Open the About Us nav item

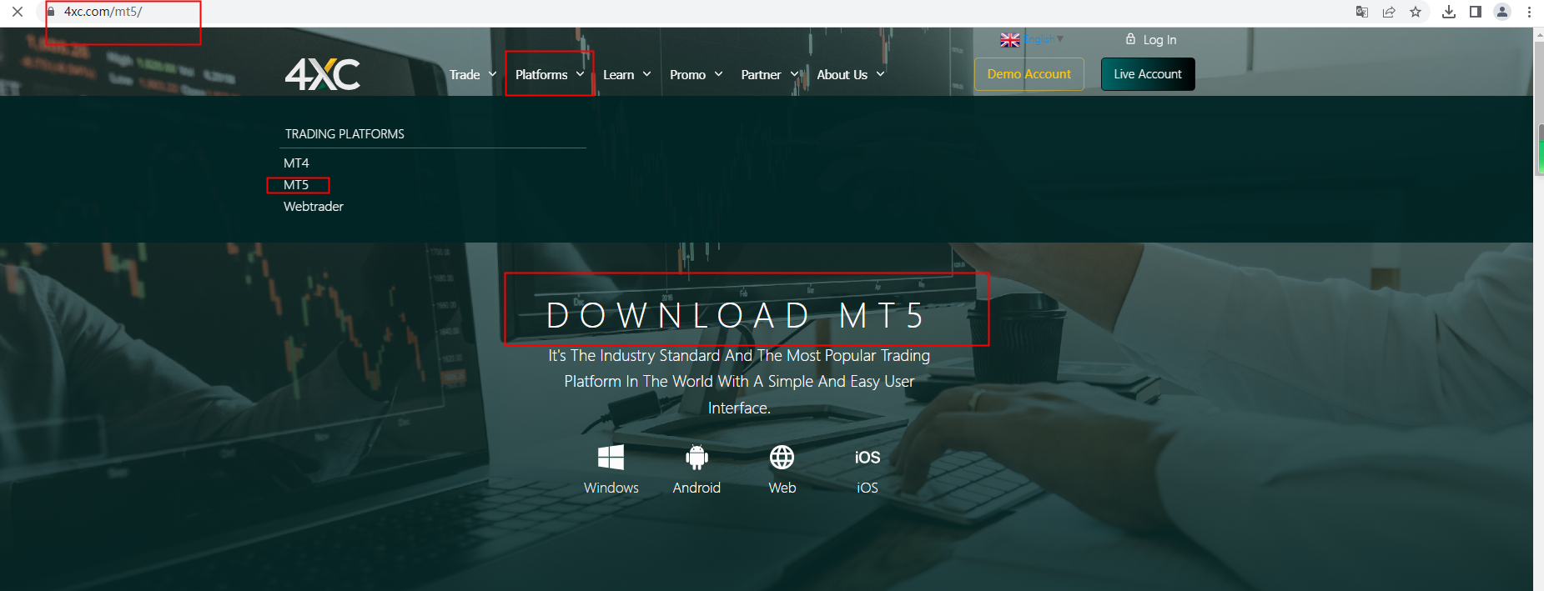click(x=842, y=74)
